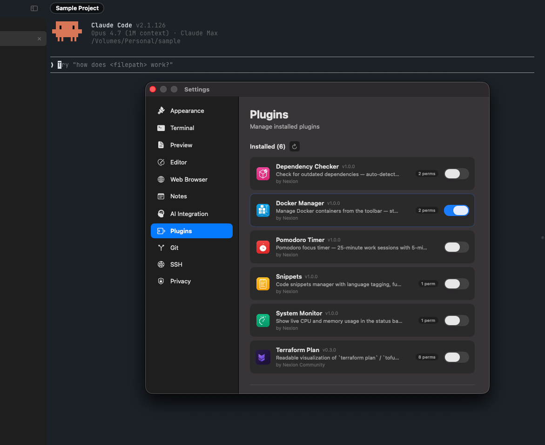Image resolution: width=545 pixels, height=445 pixels.
Task: Click the System Monitor plugin icon
Action: point(263,321)
